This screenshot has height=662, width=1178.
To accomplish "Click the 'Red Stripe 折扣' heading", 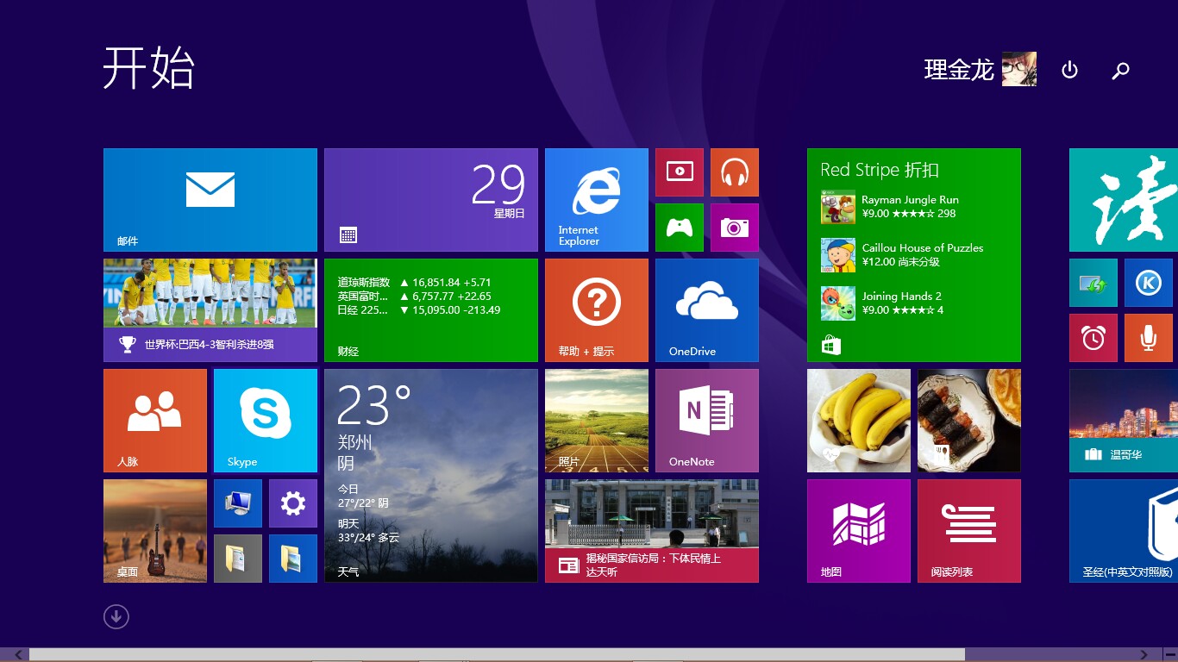I will (880, 170).
